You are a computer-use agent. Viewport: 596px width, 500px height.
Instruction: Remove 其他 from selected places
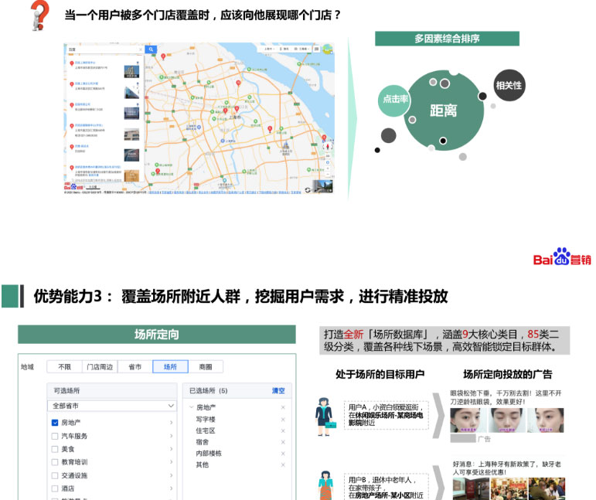click(x=283, y=465)
